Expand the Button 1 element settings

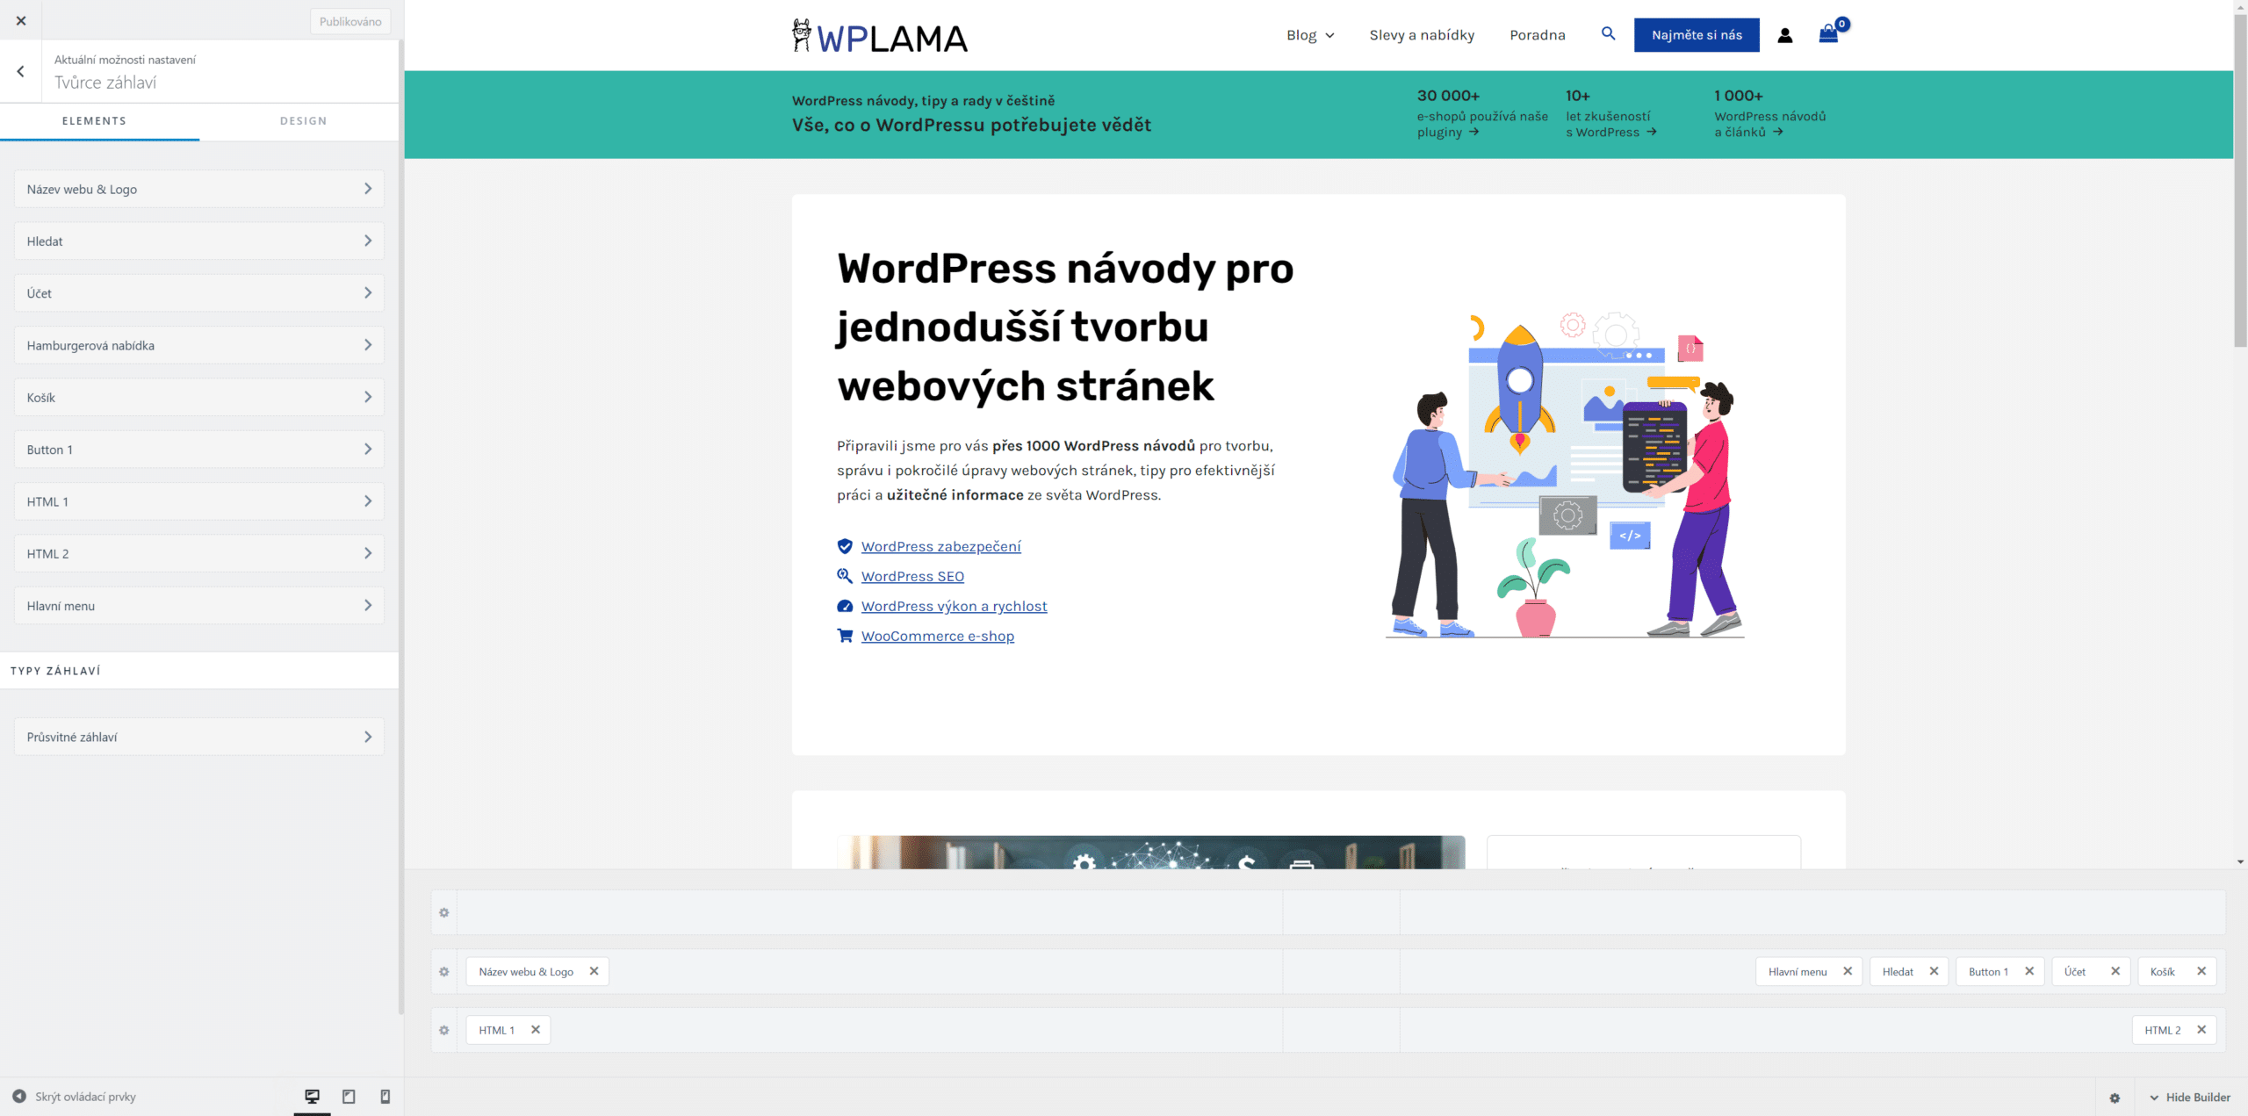click(199, 450)
